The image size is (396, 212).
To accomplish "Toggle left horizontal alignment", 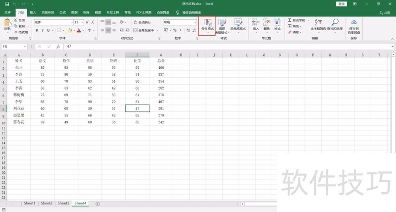I will click(102, 30).
